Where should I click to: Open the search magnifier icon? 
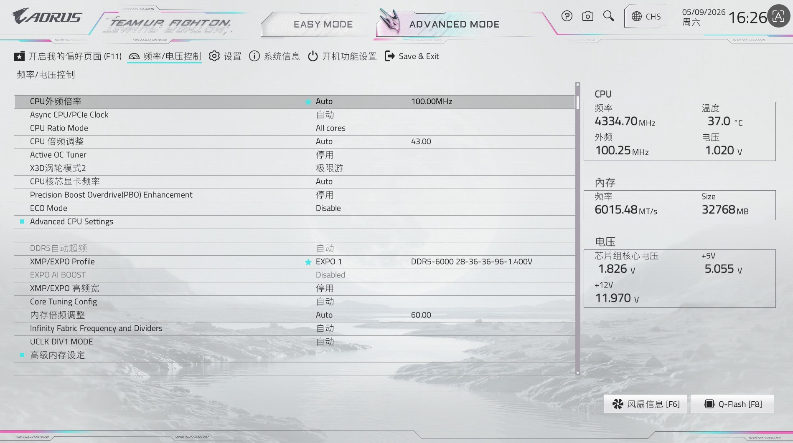click(x=609, y=16)
